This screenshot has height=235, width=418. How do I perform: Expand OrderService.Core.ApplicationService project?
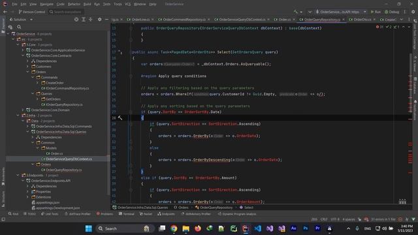(x=23, y=50)
